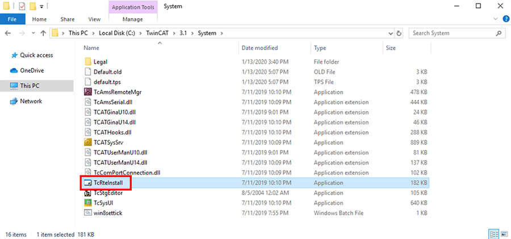Open Explorer help question mark
The width and height of the screenshot is (511, 239).
pos(506,19)
